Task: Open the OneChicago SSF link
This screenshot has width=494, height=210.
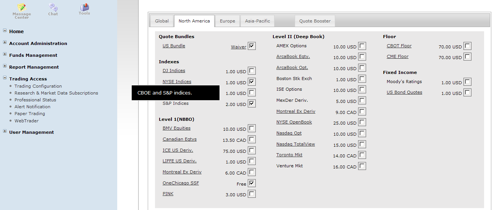Action: (181, 183)
